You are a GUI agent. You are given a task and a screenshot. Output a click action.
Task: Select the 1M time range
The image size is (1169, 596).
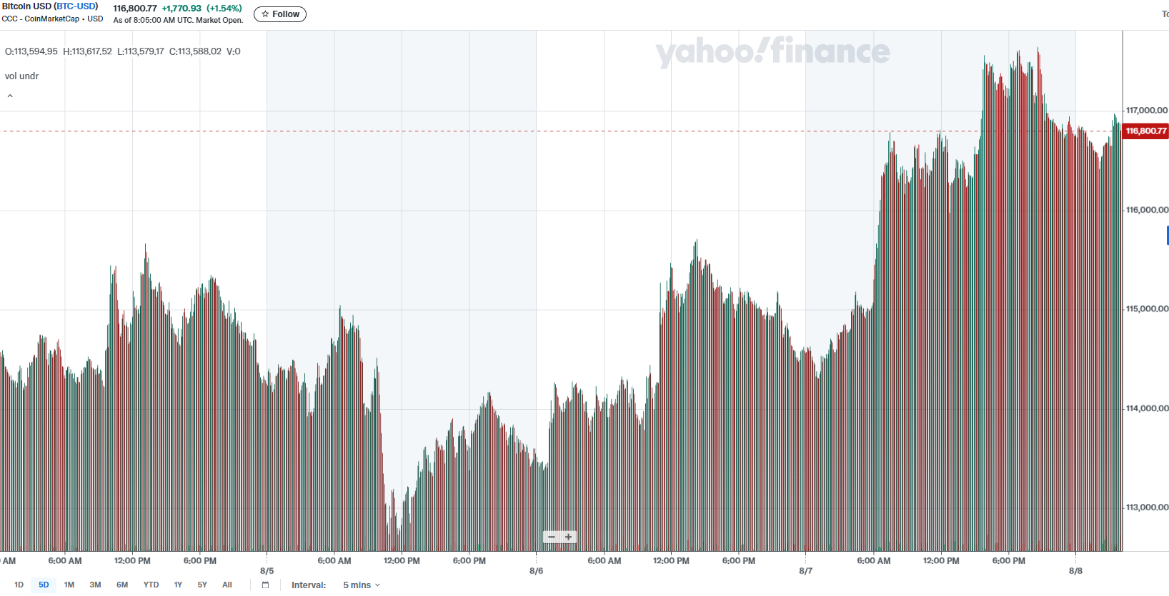tap(69, 585)
